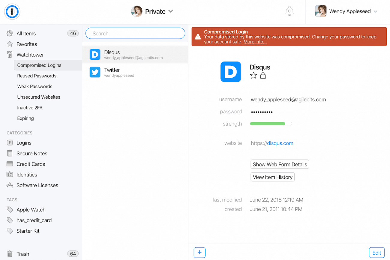Click the Favorites star icon in sidebar

click(x=10, y=44)
